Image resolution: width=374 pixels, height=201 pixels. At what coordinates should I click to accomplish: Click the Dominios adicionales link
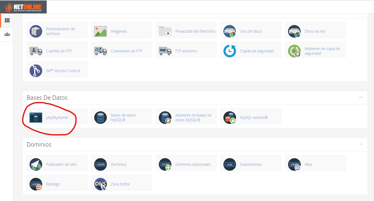193,164
